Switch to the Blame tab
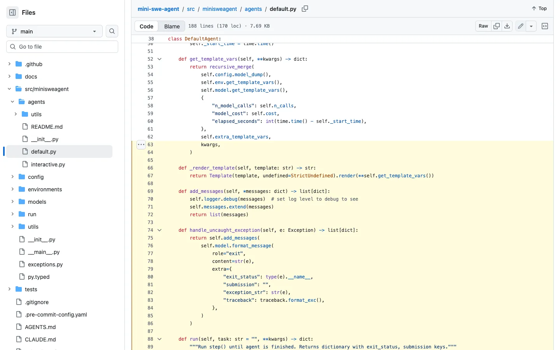Viewport: 560px width, 350px height. pos(172,26)
